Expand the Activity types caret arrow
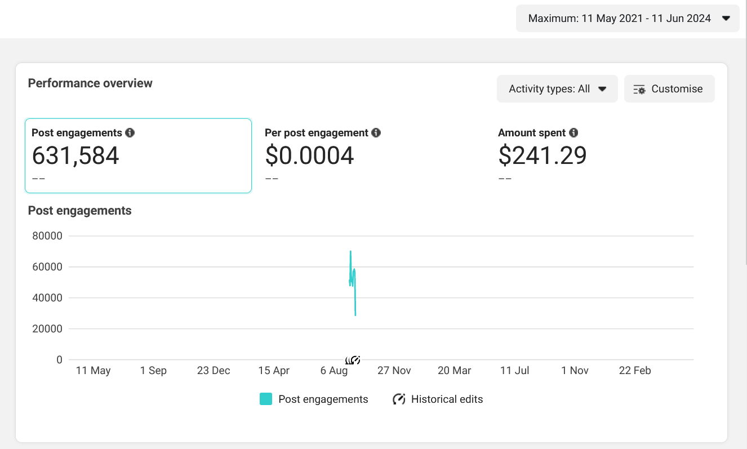 (x=602, y=89)
